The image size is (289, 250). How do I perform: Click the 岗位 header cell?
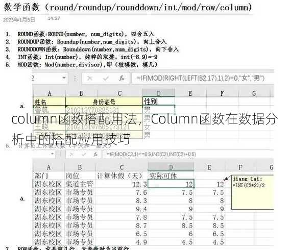click(80, 176)
